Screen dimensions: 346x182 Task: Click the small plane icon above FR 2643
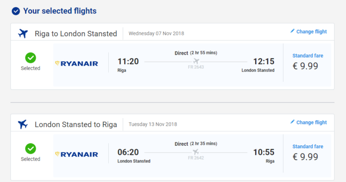(x=196, y=61)
